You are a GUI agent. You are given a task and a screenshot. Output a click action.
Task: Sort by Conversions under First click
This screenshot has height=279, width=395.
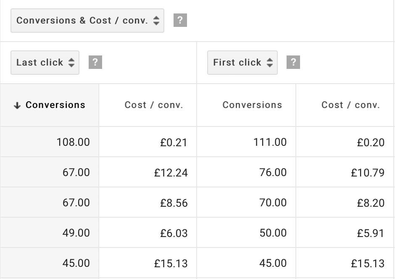tap(252, 105)
